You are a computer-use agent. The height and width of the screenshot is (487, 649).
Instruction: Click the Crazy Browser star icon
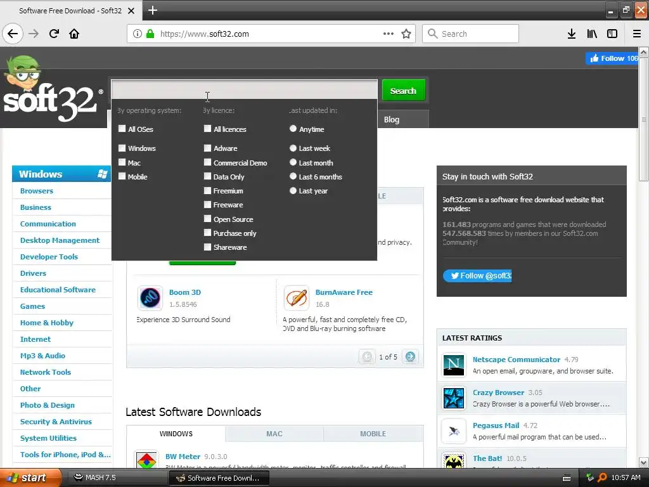click(454, 398)
